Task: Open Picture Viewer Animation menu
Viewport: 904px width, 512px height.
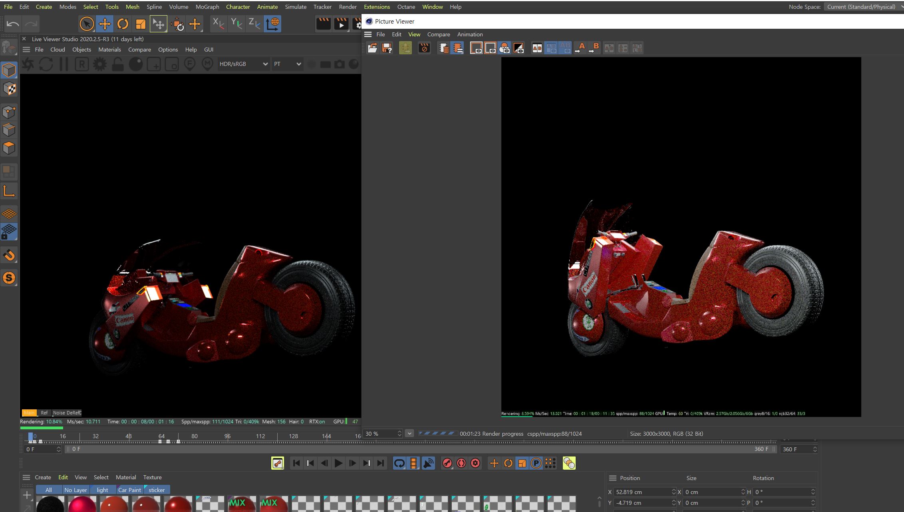Action: coord(470,34)
